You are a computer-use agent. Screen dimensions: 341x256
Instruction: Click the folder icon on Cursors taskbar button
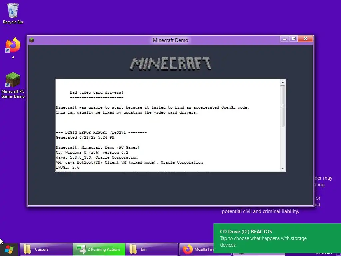pyautogui.click(x=27, y=249)
